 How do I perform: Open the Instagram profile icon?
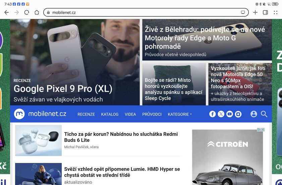click(238, 114)
